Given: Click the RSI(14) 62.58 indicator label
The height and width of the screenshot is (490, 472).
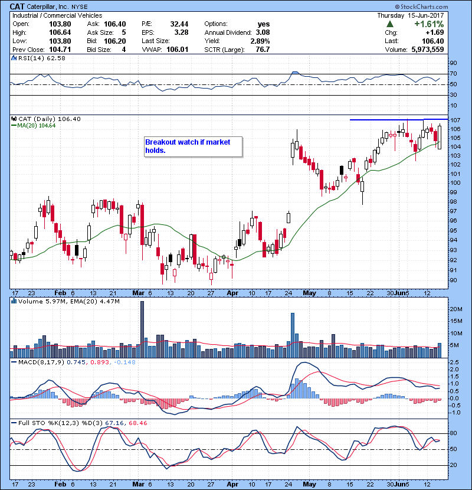Looking at the screenshot, I should point(42,58).
